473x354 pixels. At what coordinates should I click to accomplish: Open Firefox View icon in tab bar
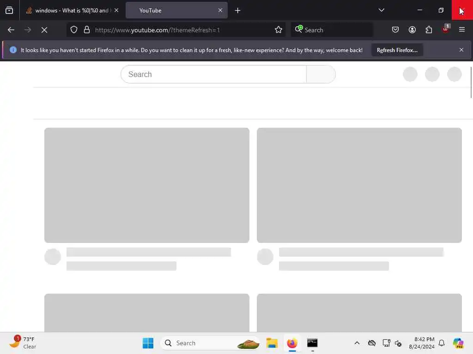[9, 10]
